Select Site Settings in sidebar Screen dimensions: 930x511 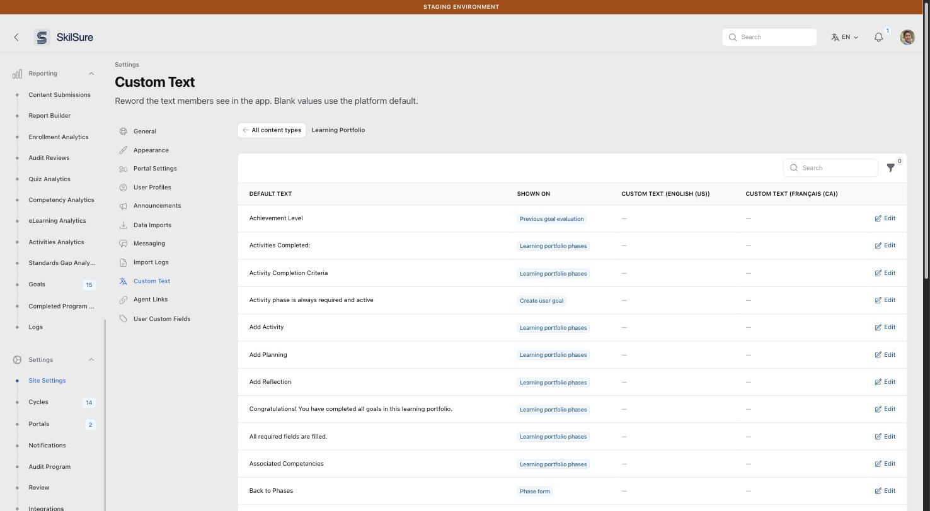(47, 381)
